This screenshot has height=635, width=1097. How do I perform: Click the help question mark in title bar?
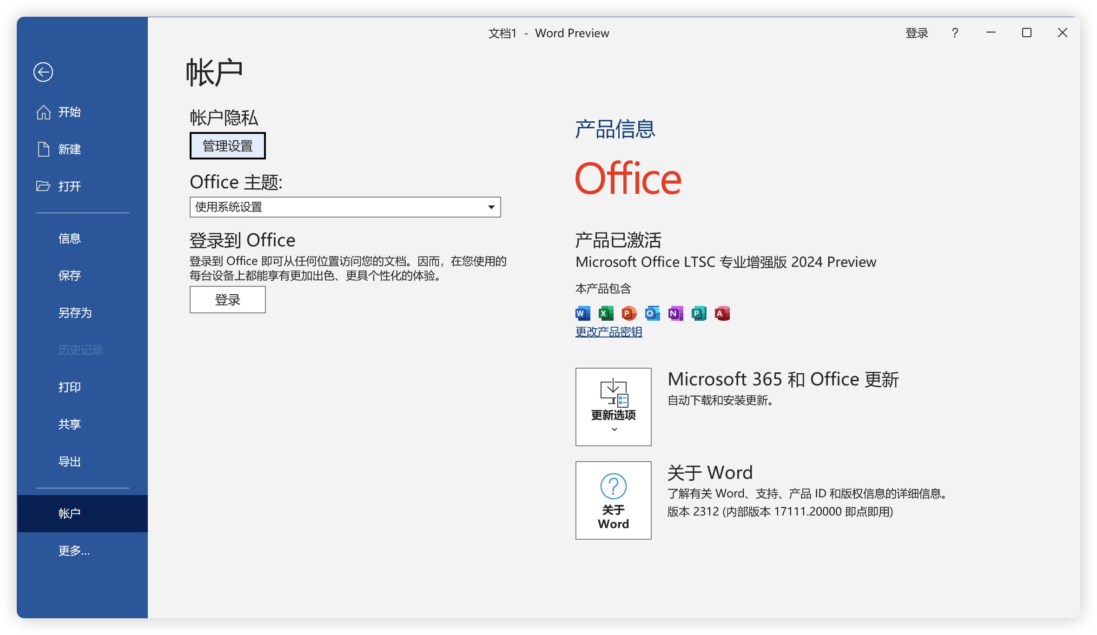click(x=955, y=33)
